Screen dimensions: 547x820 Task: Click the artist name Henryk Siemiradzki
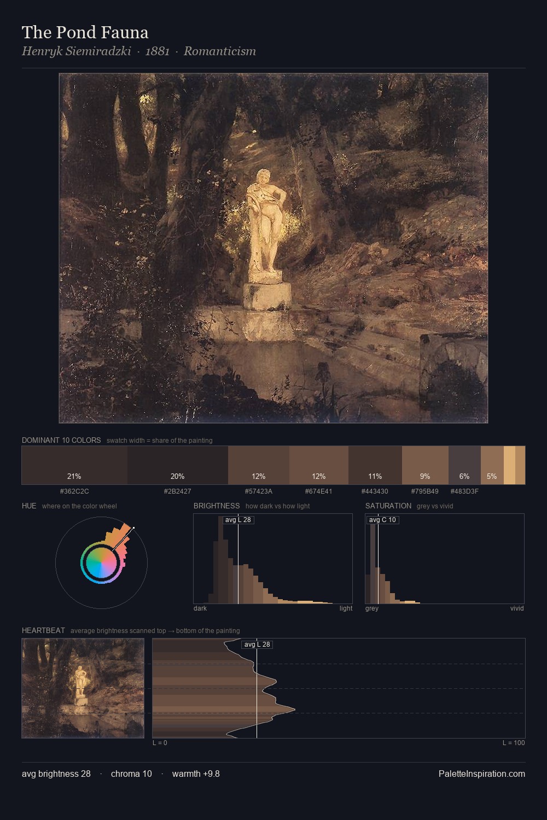(x=76, y=51)
